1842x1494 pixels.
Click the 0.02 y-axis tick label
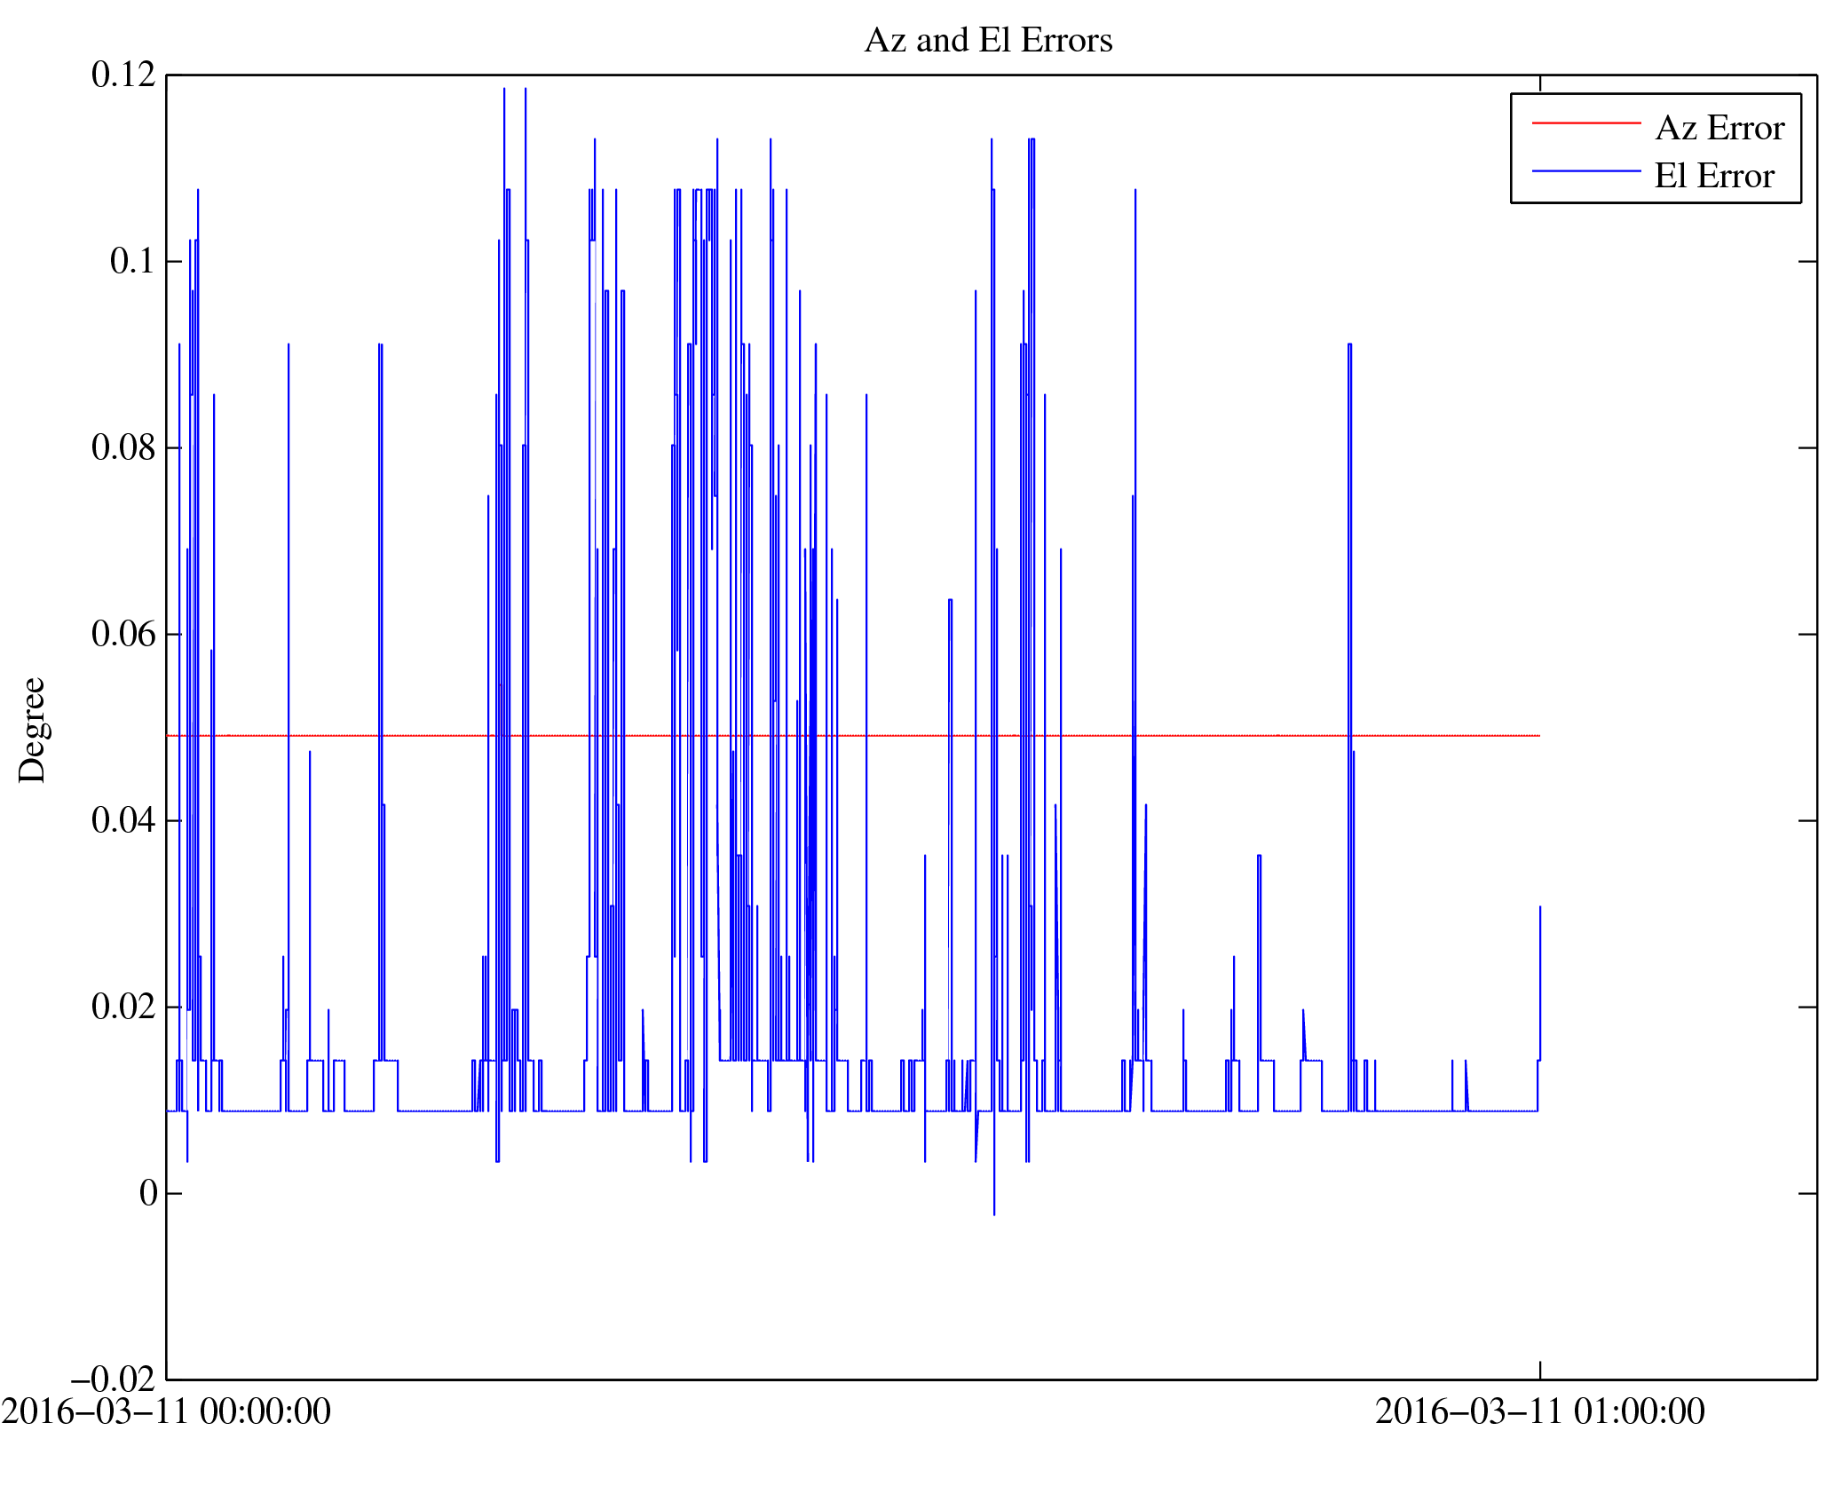click(123, 1007)
